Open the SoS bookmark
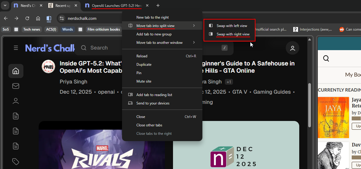 point(6,29)
